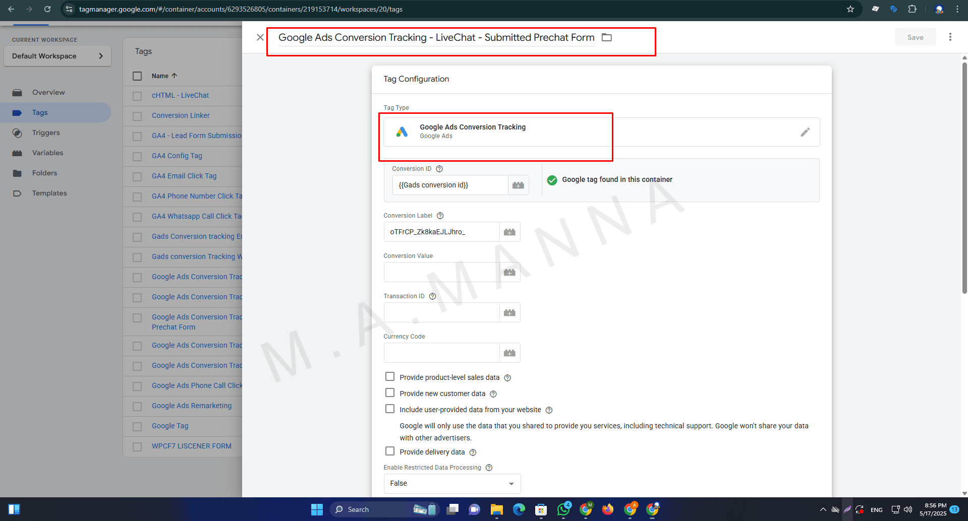Toggle the Provide delivery data checkbox

390,451
